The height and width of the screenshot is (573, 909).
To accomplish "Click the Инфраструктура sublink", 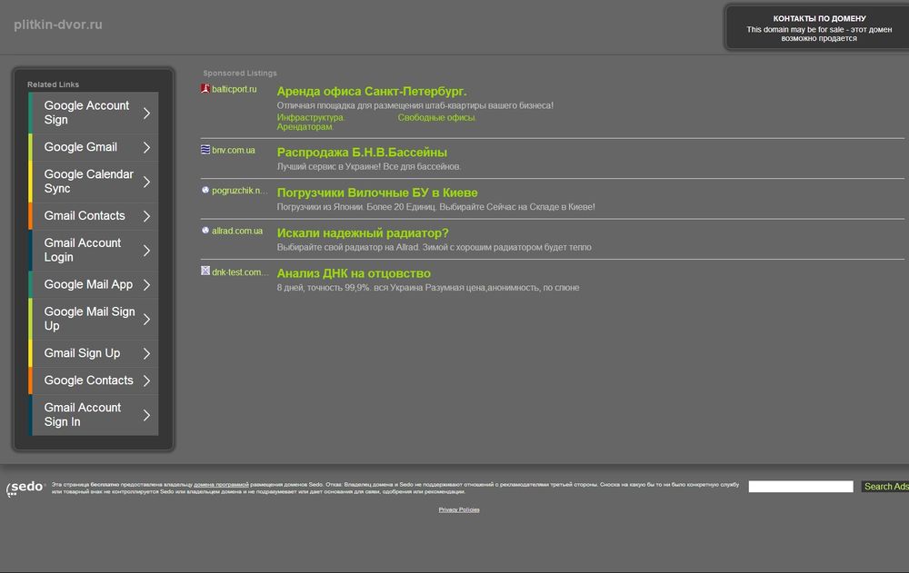I will click(311, 117).
